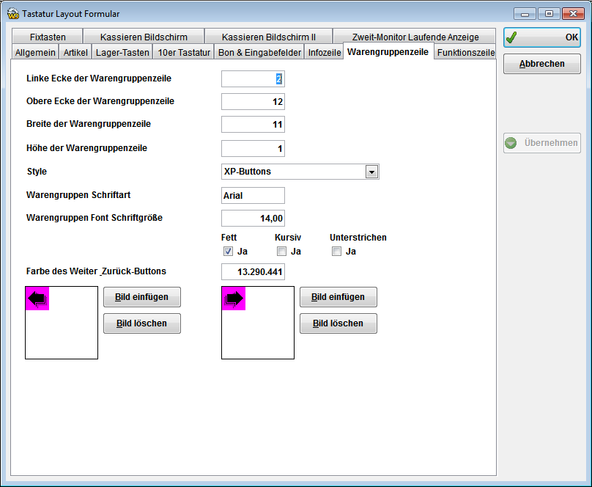592x487 pixels.
Task: Click the Höhe der Warengruppenzeile field
Action: 253,148
